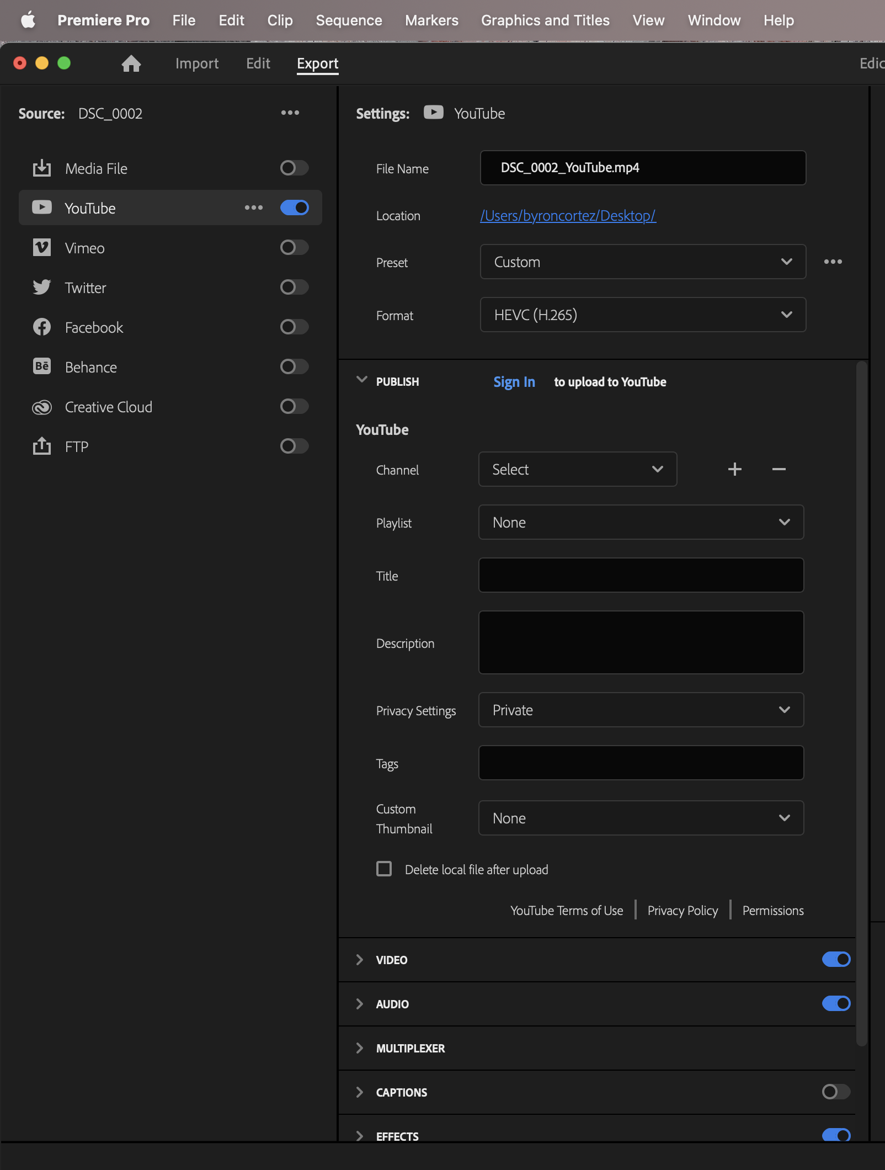Open the Format dropdown showing HEVC
This screenshot has width=885, height=1170.
643,315
